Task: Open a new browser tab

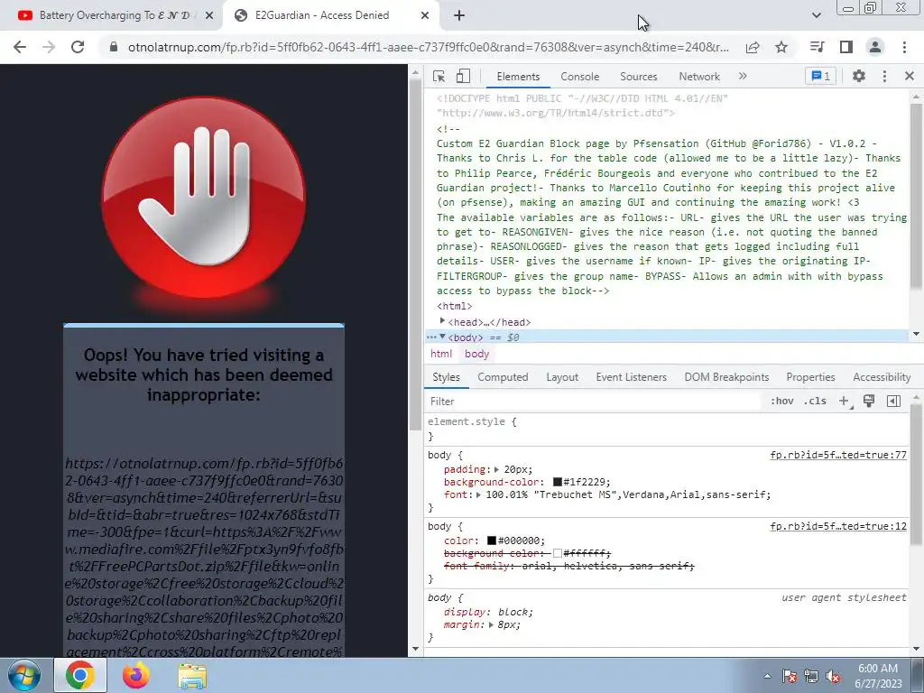Action: [459, 16]
